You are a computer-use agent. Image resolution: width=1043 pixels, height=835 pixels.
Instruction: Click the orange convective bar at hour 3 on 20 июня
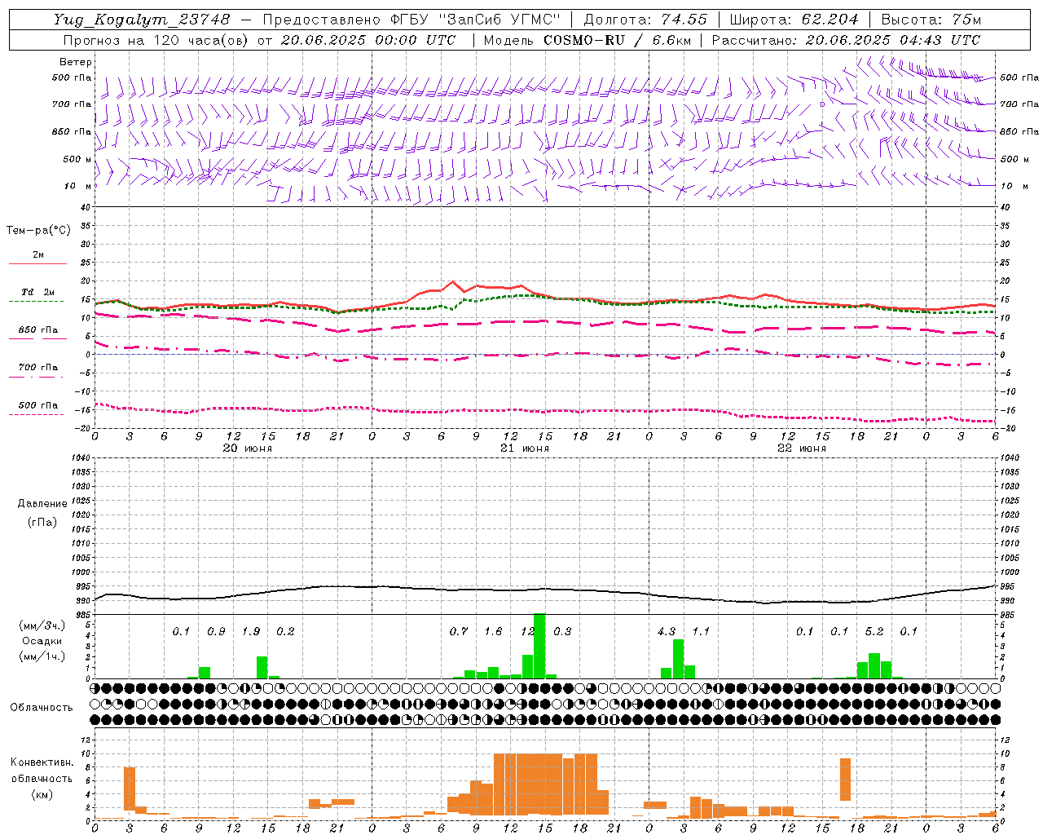coord(129,788)
